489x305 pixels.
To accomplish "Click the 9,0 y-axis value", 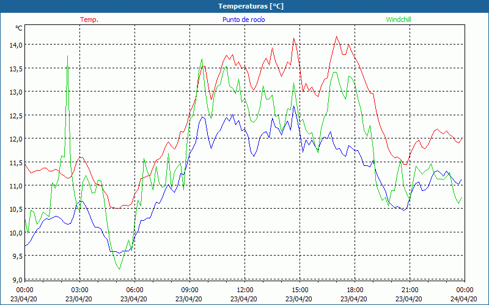I will [18, 280].
